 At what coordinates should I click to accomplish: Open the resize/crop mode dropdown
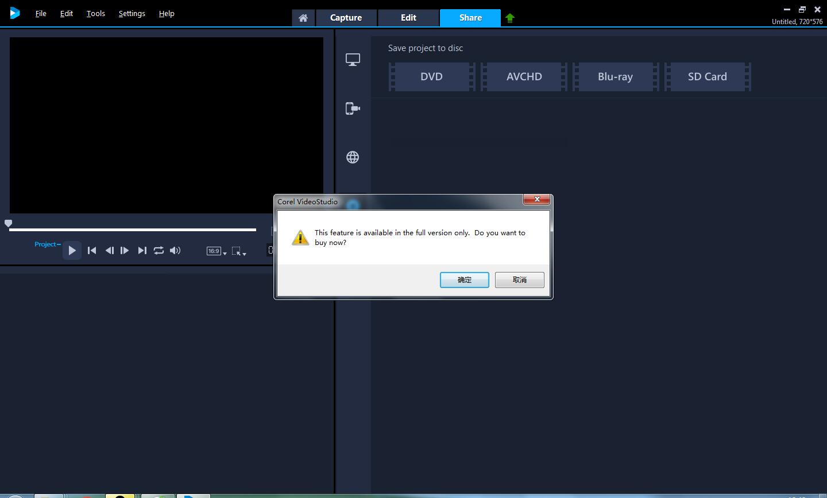tap(239, 251)
